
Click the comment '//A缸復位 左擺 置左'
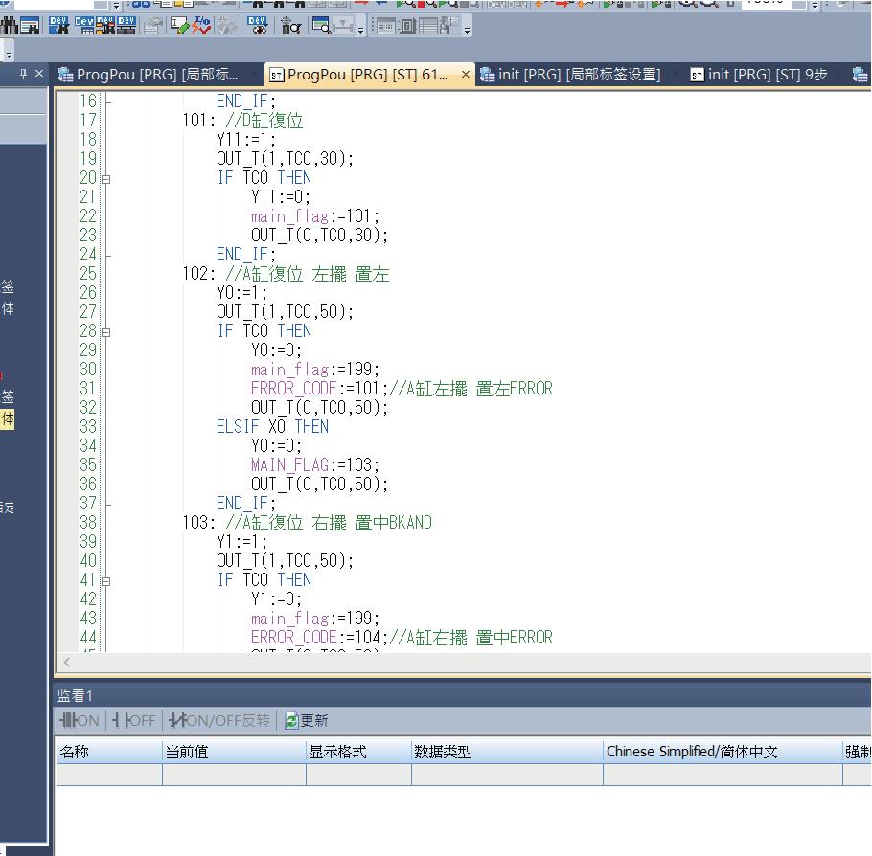(x=307, y=274)
